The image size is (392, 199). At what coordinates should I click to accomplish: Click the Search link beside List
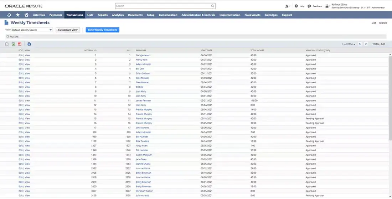click(383, 23)
